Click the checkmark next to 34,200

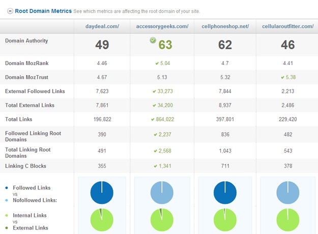[154, 106]
